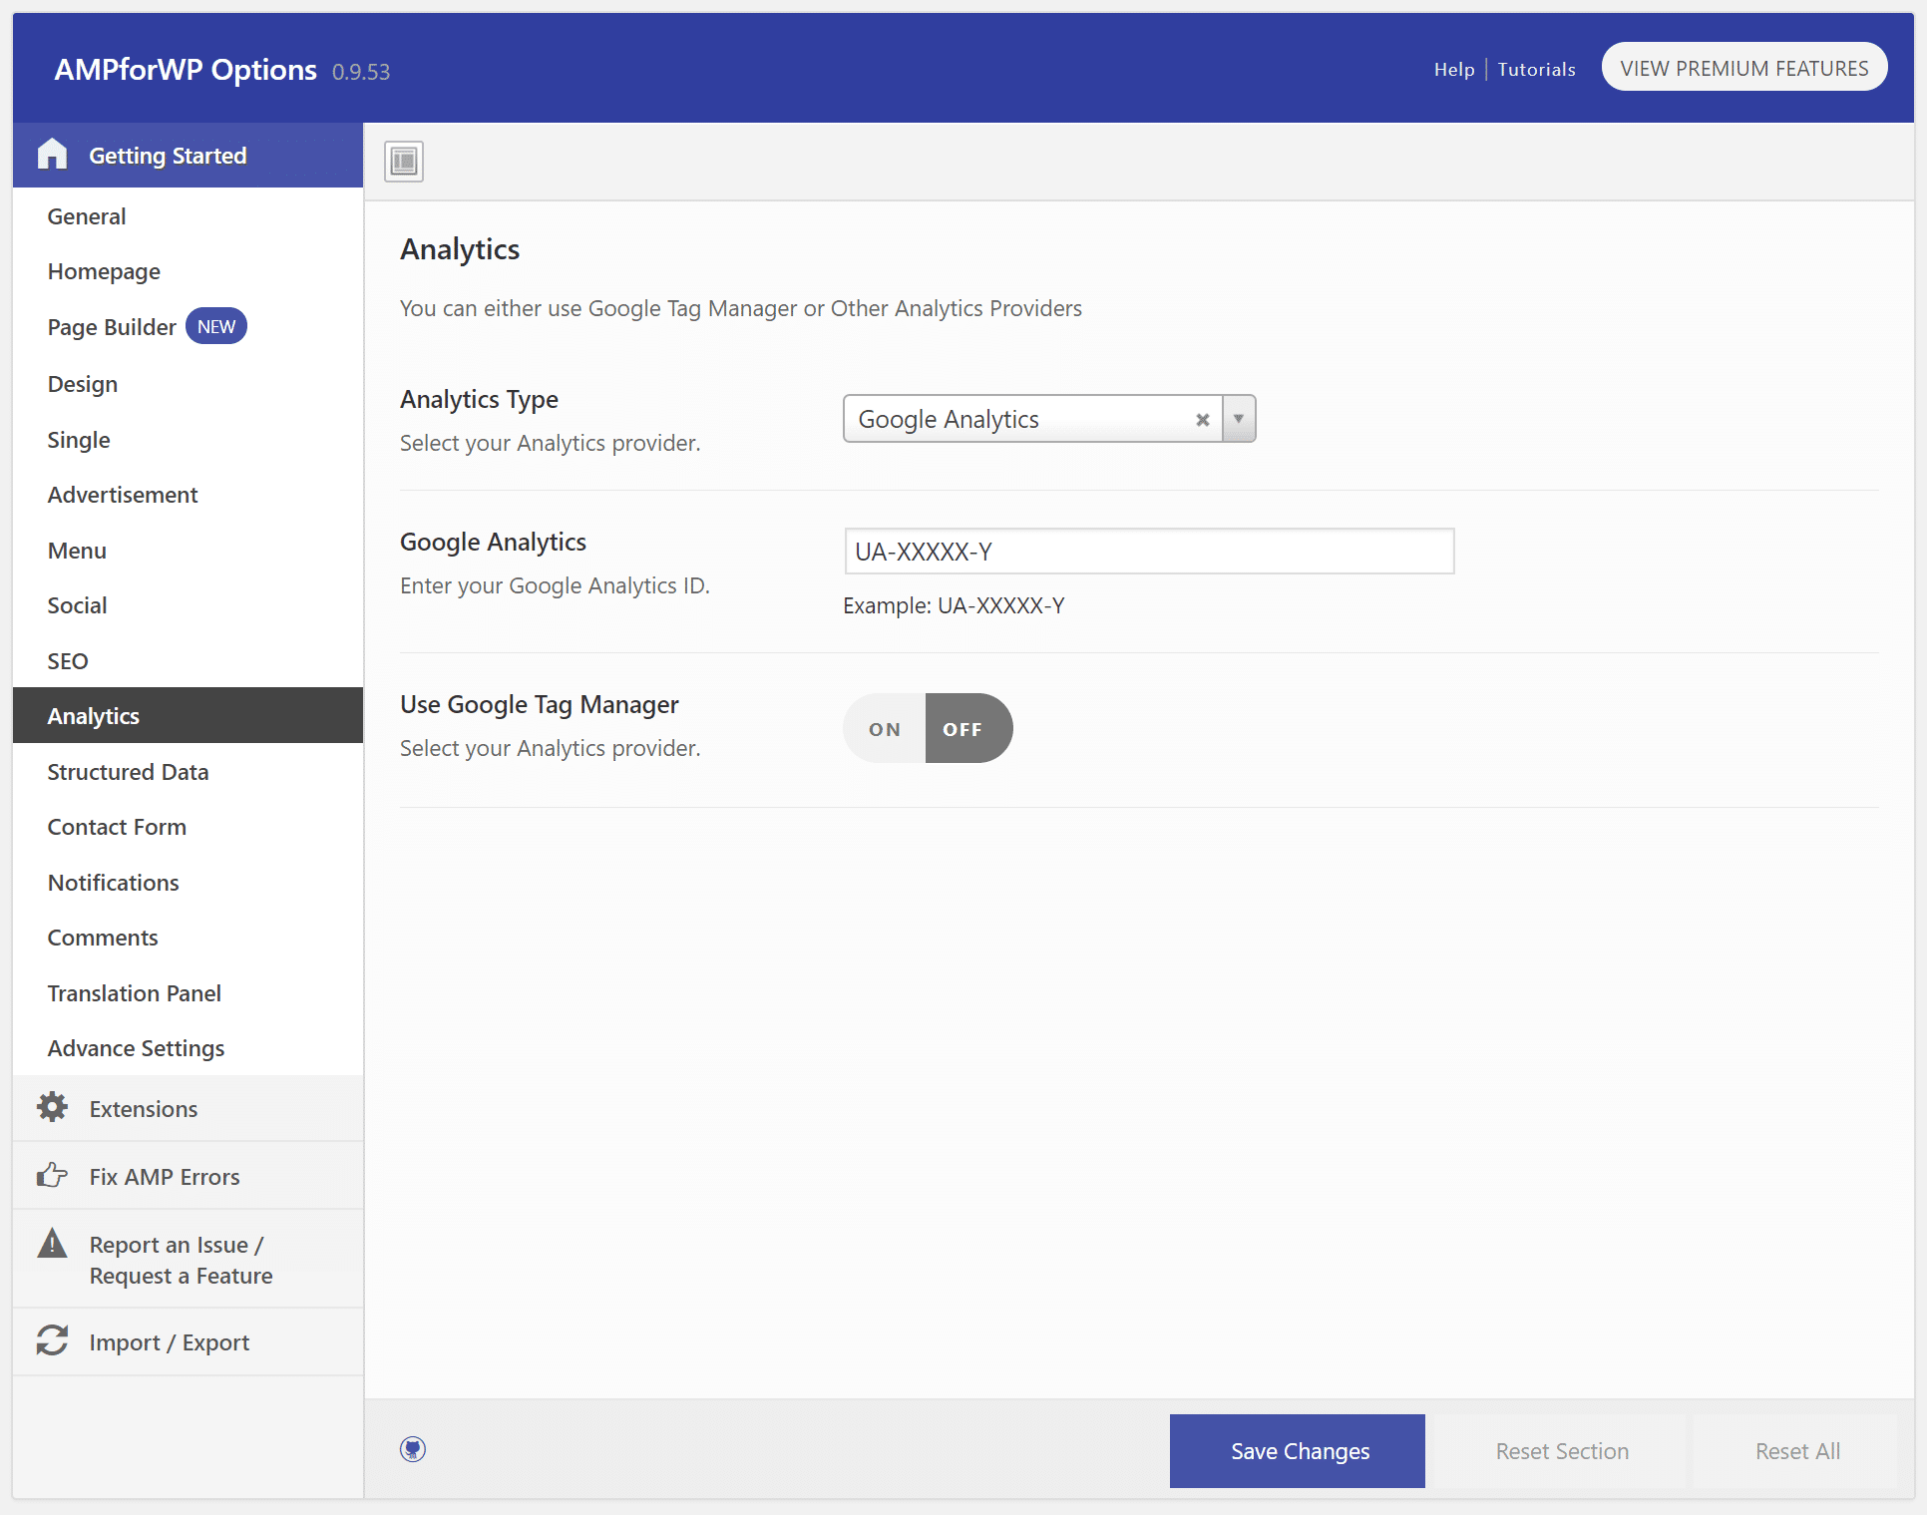Open the Fix AMP Errors tab
The width and height of the screenshot is (1927, 1515).
[x=188, y=1176]
